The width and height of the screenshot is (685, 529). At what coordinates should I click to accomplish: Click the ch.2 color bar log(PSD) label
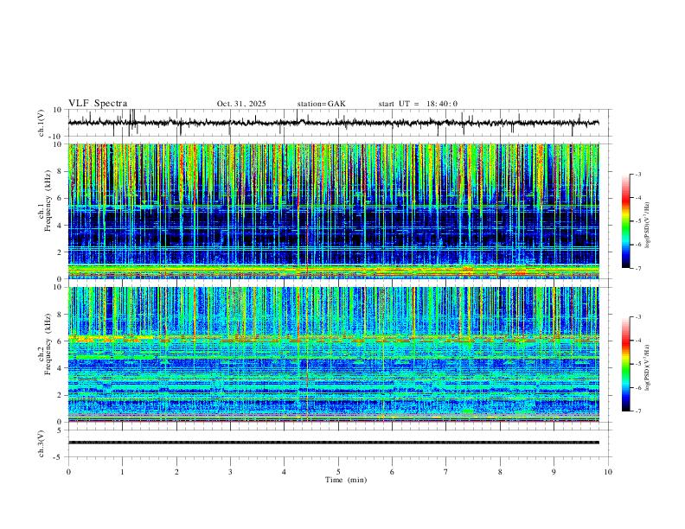(x=648, y=367)
